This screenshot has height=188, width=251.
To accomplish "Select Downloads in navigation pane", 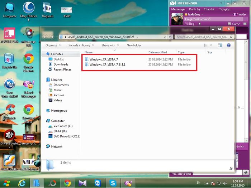I will 58,64.
